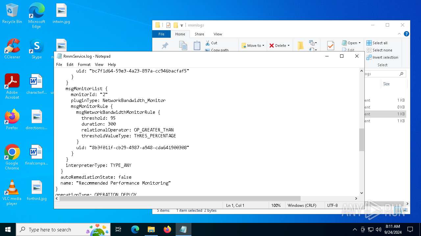Click the Copy icon in Explorer ribbon
This screenshot has width=421, height=236.
point(183,46)
